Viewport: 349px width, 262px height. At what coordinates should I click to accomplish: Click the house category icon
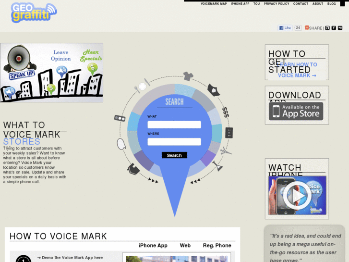[133, 169]
